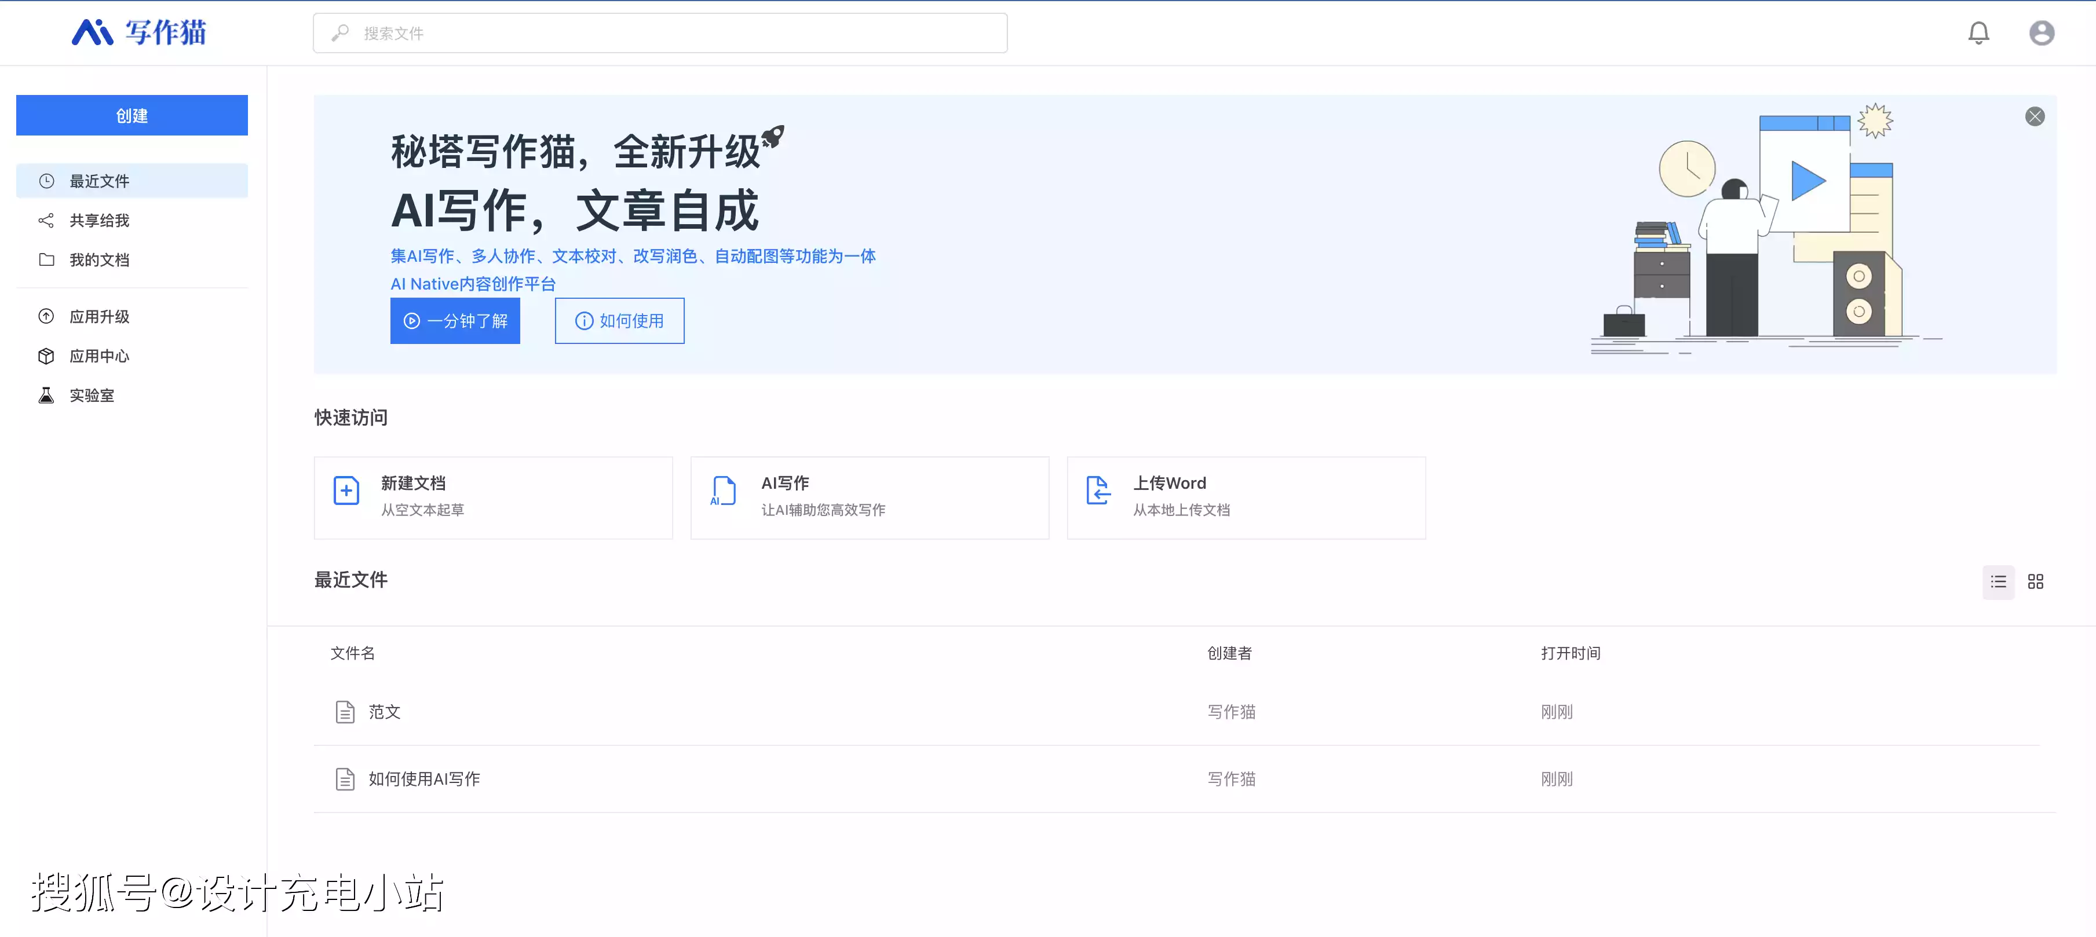Click the 创建者 column header
The width and height of the screenshot is (2096, 937).
1229,653
